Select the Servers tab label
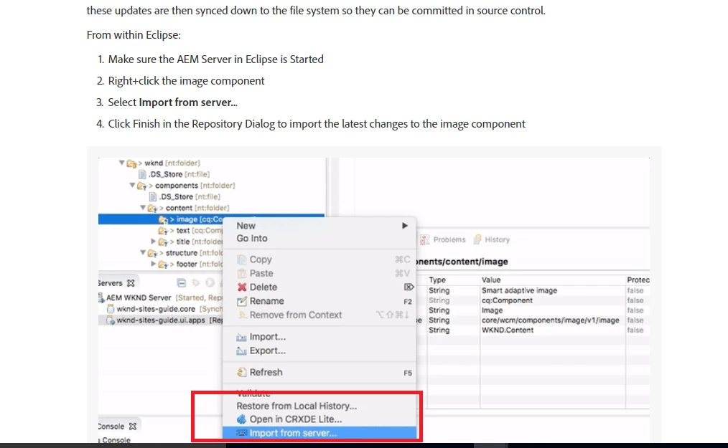This screenshot has width=728, height=448. pos(111,283)
